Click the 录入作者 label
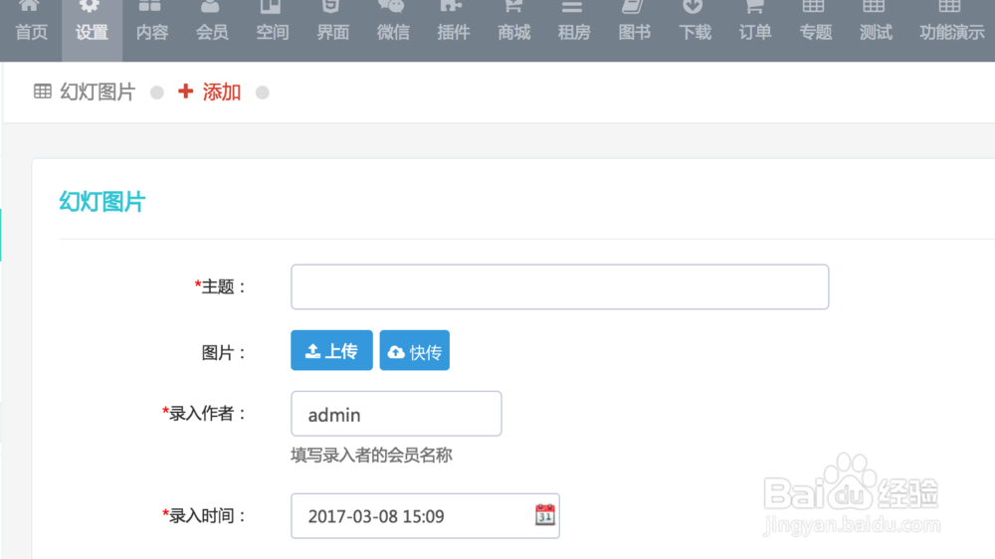The image size is (995, 559). (x=204, y=414)
